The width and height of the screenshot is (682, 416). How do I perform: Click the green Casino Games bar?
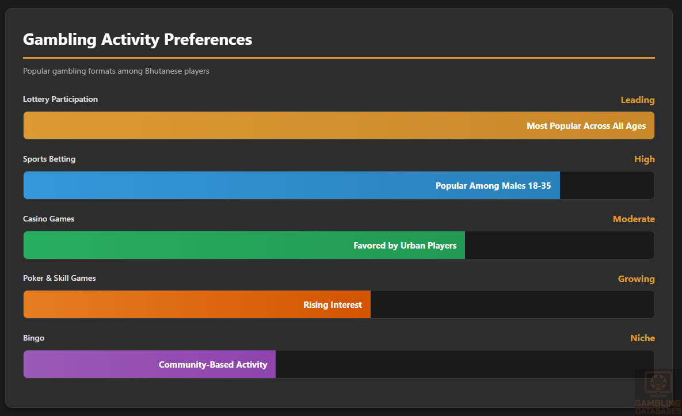tap(184, 245)
